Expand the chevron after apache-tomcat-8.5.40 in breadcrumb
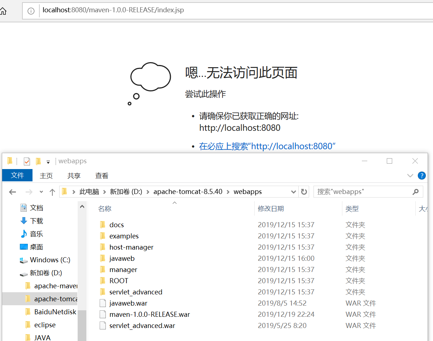 pos(228,192)
